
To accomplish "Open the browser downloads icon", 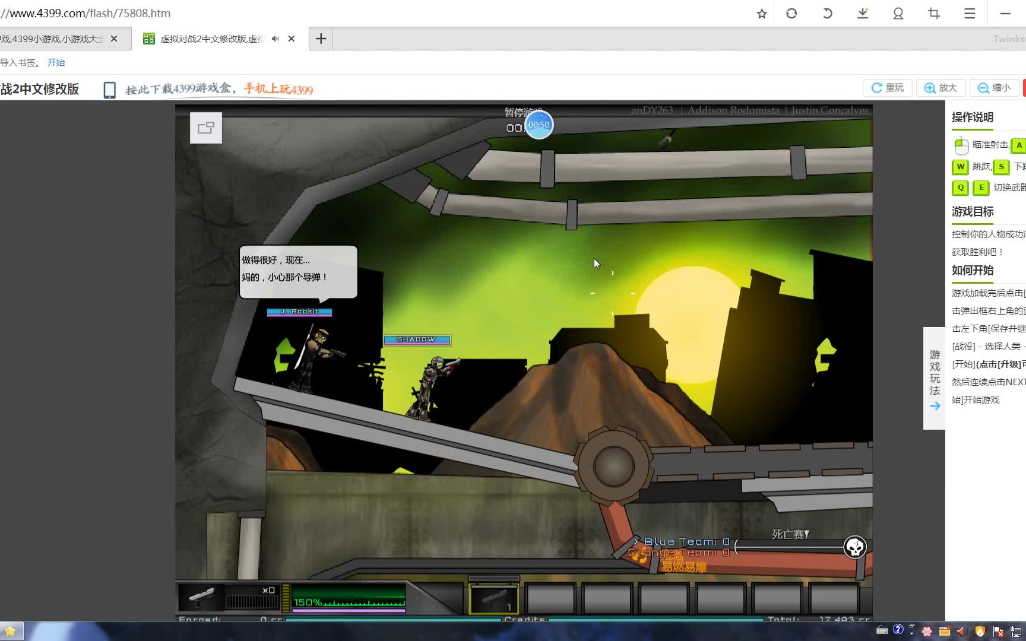I will 863,14.
